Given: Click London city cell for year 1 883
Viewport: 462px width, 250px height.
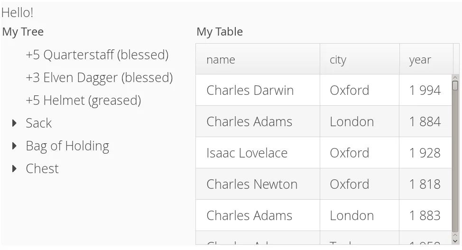Looking at the screenshot, I should (351, 215).
